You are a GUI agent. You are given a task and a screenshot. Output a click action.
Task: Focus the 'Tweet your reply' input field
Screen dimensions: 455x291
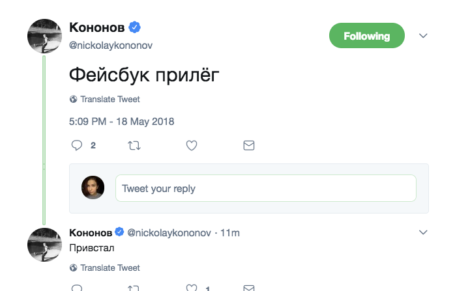coord(265,189)
